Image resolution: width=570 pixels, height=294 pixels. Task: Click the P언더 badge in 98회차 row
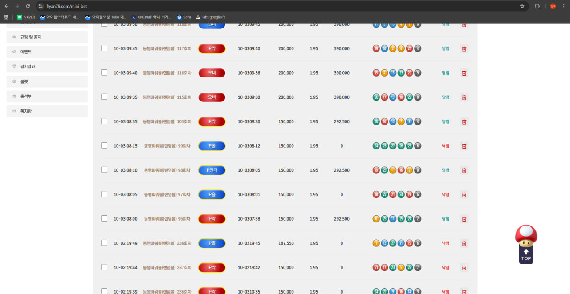(212, 170)
